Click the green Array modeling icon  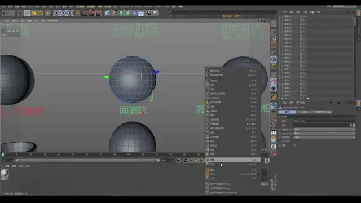128,13
